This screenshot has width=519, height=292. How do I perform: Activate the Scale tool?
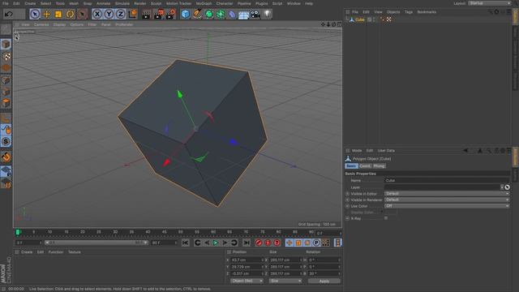pos(58,15)
